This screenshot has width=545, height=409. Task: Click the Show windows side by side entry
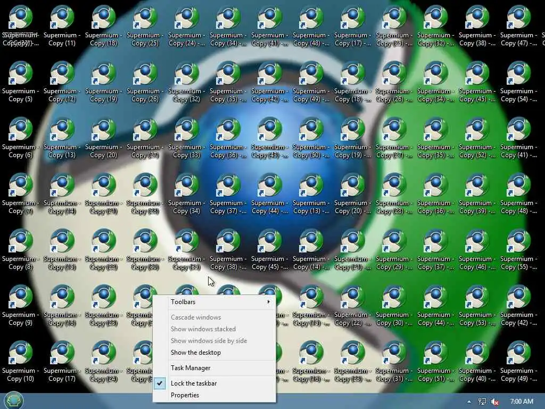pyautogui.click(x=214, y=341)
